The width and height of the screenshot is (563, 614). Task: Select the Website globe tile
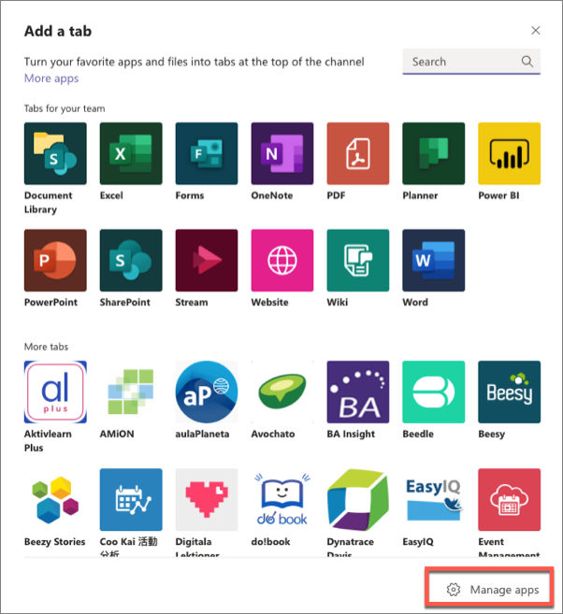[x=282, y=260]
